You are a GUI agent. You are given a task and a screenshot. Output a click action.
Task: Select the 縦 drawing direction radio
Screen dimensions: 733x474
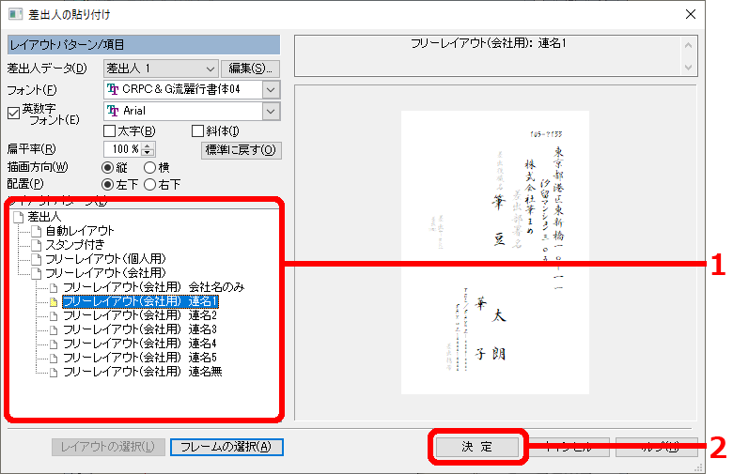click(107, 167)
